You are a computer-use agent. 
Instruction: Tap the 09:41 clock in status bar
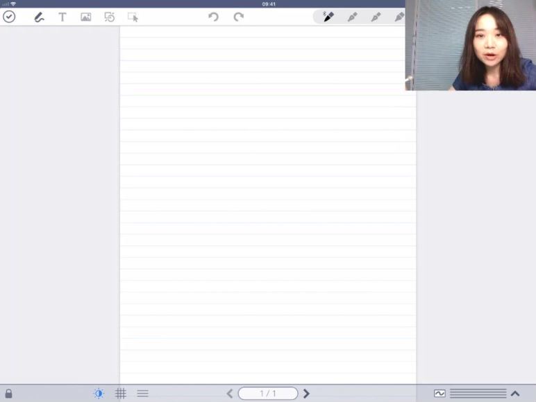tap(269, 4)
